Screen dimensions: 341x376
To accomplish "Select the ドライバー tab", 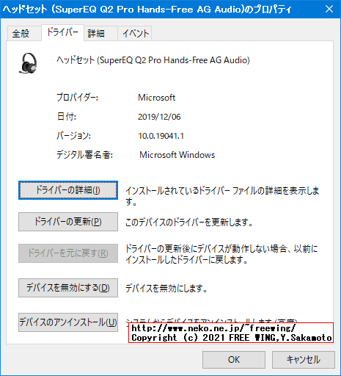I will (62, 32).
